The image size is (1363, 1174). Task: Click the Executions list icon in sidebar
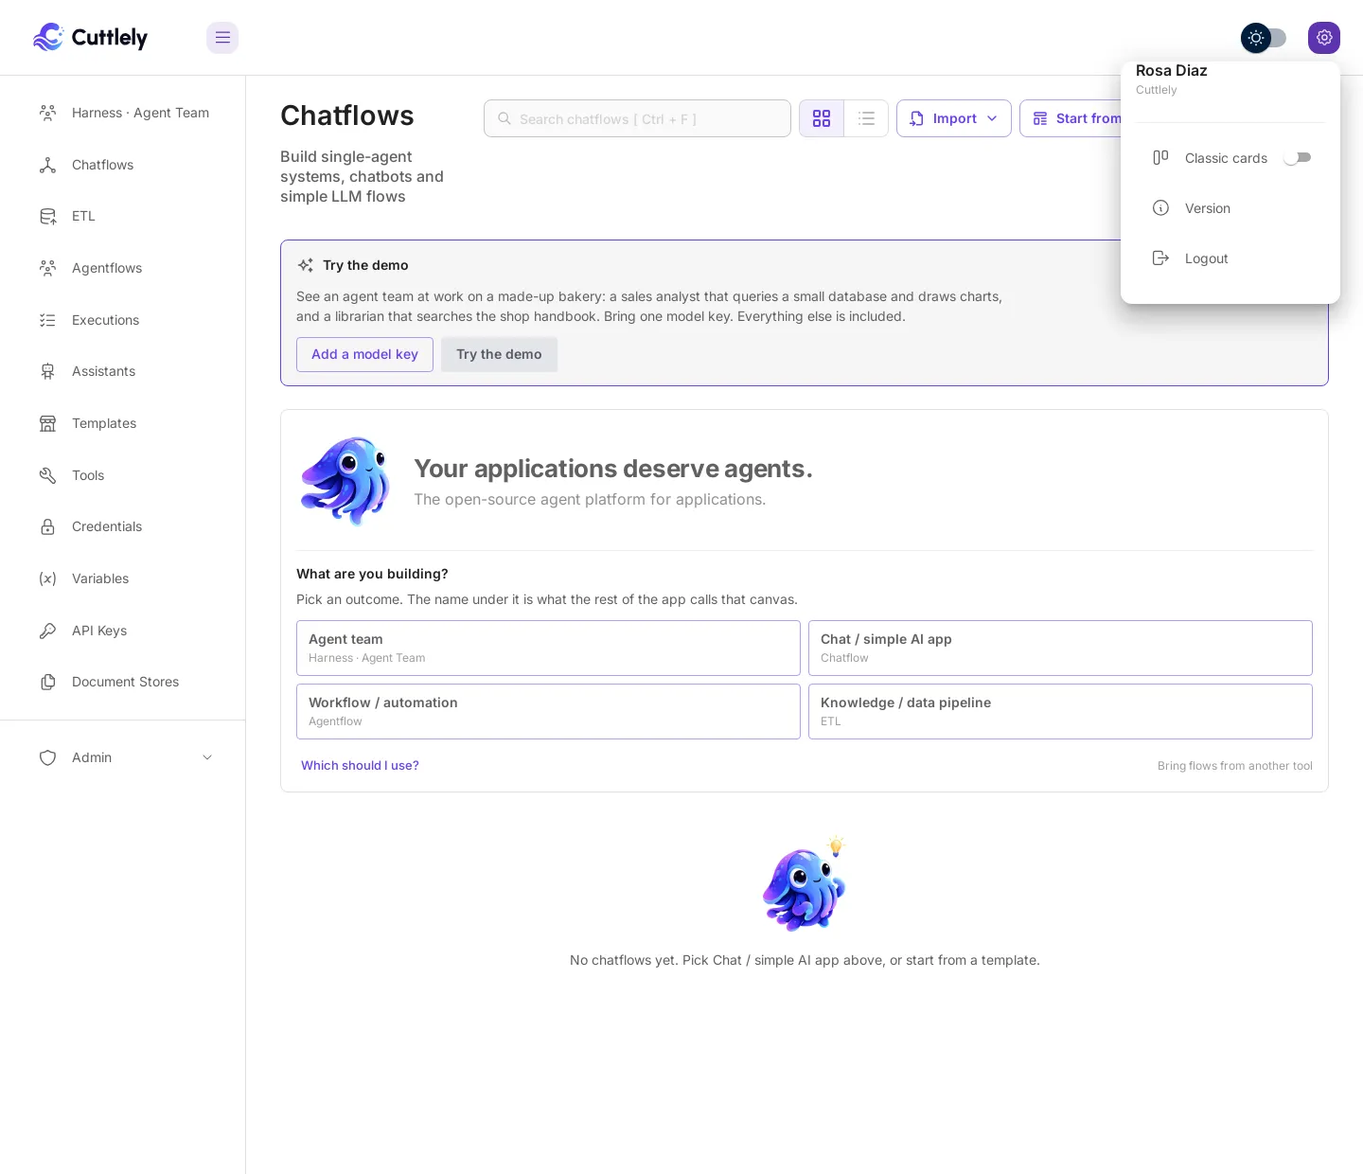click(47, 320)
